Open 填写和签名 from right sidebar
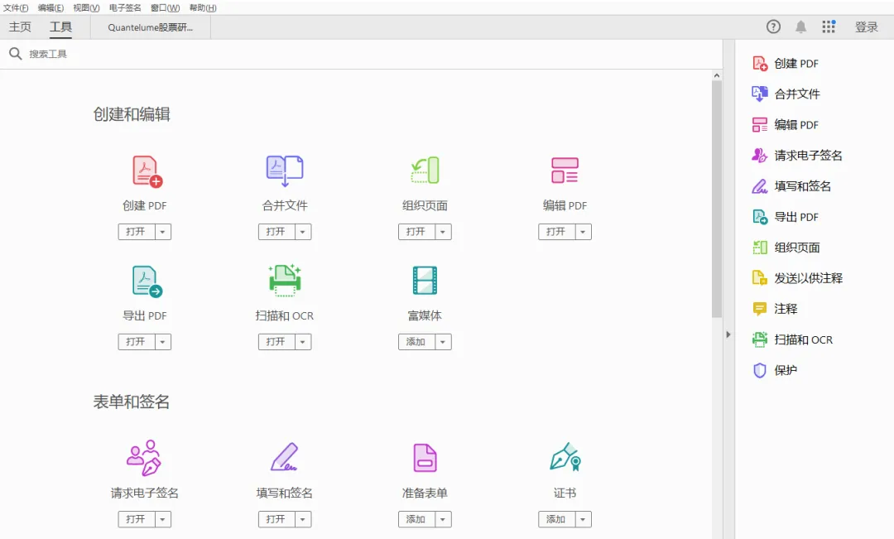 point(791,186)
